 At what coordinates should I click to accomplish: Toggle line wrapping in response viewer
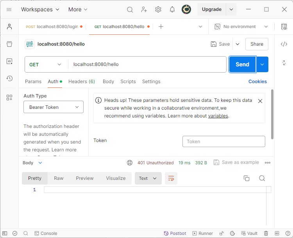coord(171,178)
